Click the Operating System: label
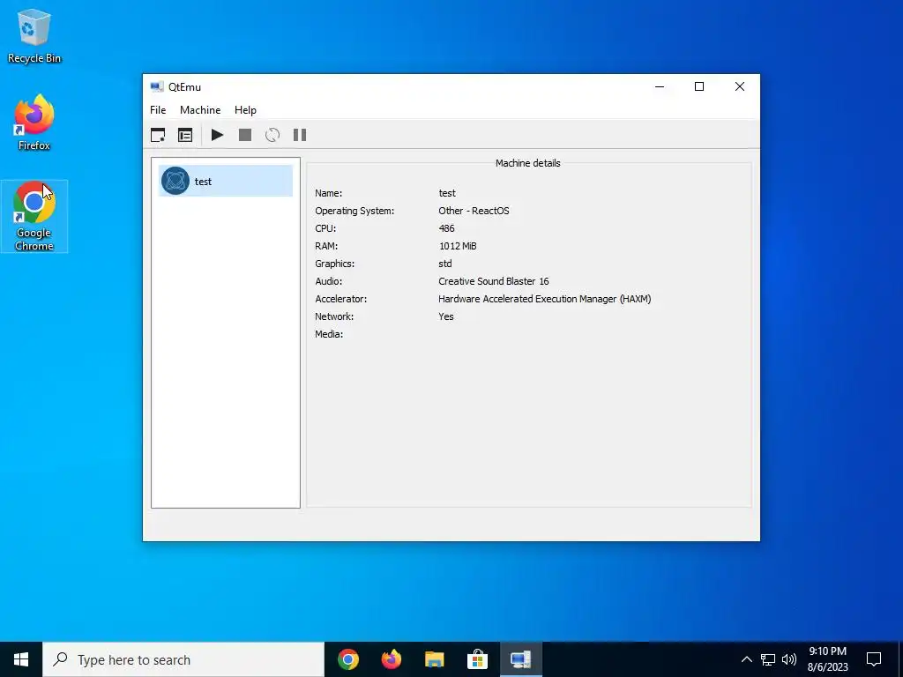 point(354,211)
